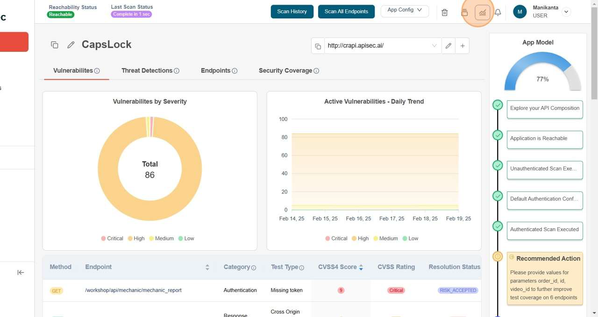Viewport: 598px width, 317px height.
Task: Toggle the Low legend under the daily trend chart
Action: pyautogui.click(x=410, y=238)
